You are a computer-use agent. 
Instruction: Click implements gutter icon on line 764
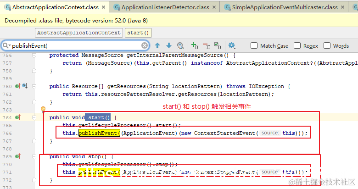point(18,117)
